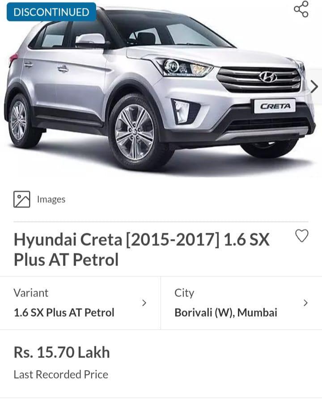
Task: Click the CRETA number plate on car
Action: tap(275, 106)
